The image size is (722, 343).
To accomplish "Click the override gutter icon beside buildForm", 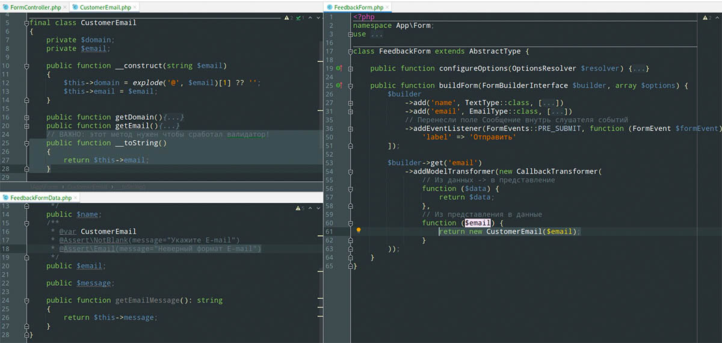I will pyautogui.click(x=339, y=85).
